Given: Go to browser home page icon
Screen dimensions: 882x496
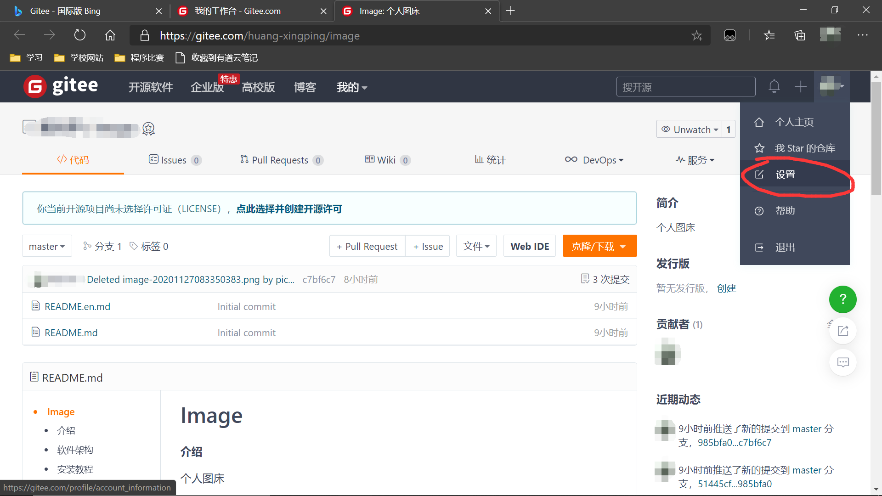Looking at the screenshot, I should click(x=110, y=35).
